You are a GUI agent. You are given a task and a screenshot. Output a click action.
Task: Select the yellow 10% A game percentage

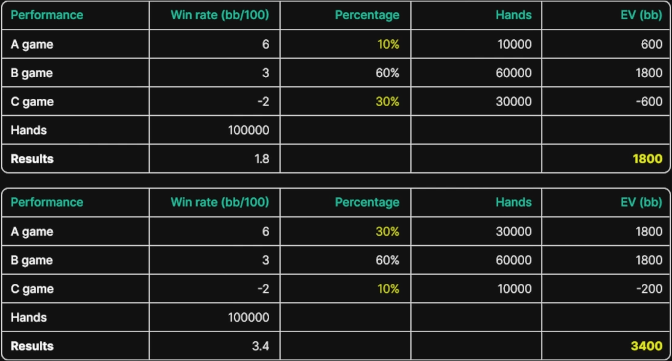click(388, 44)
